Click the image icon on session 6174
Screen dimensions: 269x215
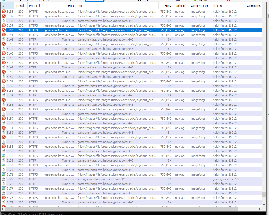pos(4,188)
